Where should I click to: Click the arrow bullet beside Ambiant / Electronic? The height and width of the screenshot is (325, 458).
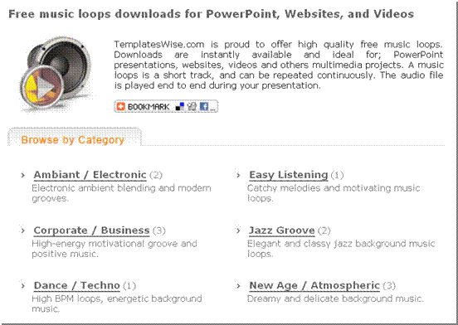click(23, 175)
